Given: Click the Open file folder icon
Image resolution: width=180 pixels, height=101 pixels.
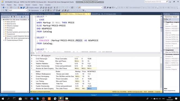Looking at the screenshot, I should [19, 8].
